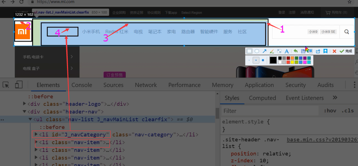Choose the largest stroke size dot

coord(263,60)
